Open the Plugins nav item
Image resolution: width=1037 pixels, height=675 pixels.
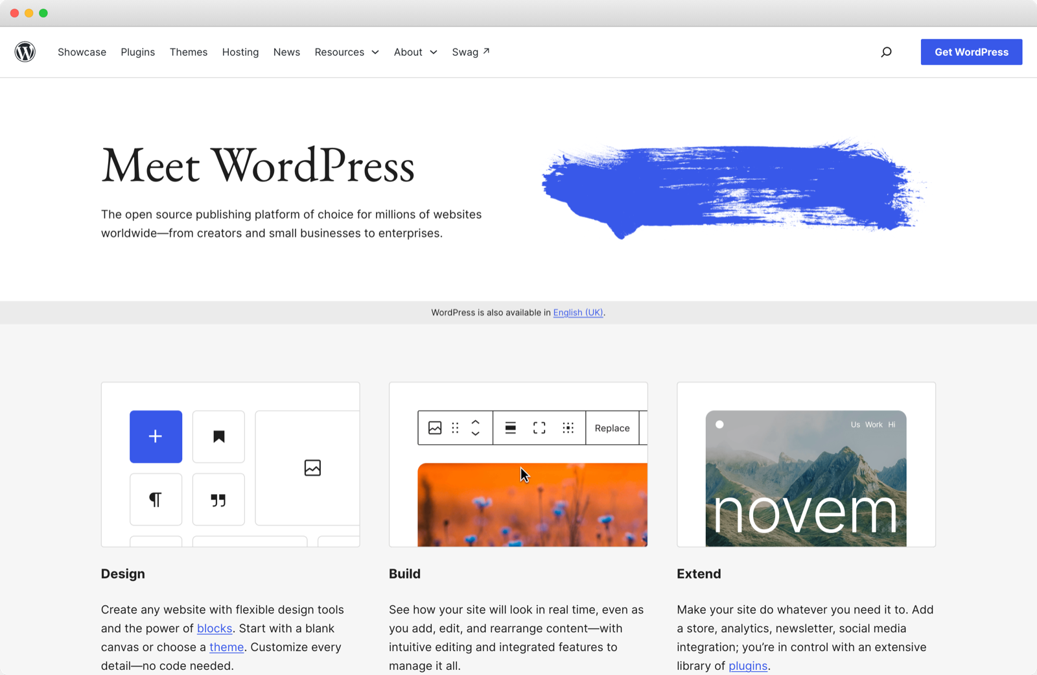tap(137, 52)
